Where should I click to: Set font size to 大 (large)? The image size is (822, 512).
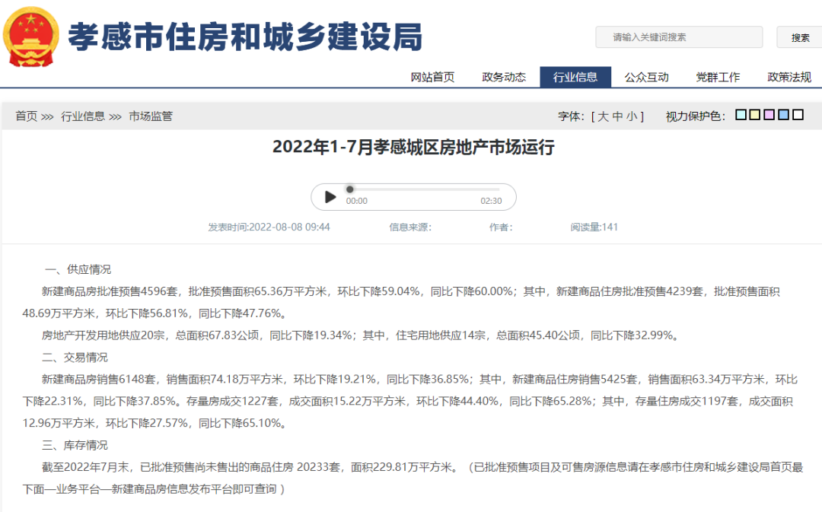point(603,116)
